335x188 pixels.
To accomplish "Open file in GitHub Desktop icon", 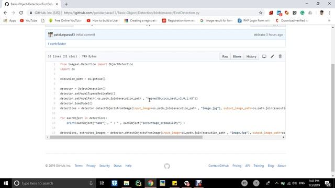I will (x=264, y=56).
